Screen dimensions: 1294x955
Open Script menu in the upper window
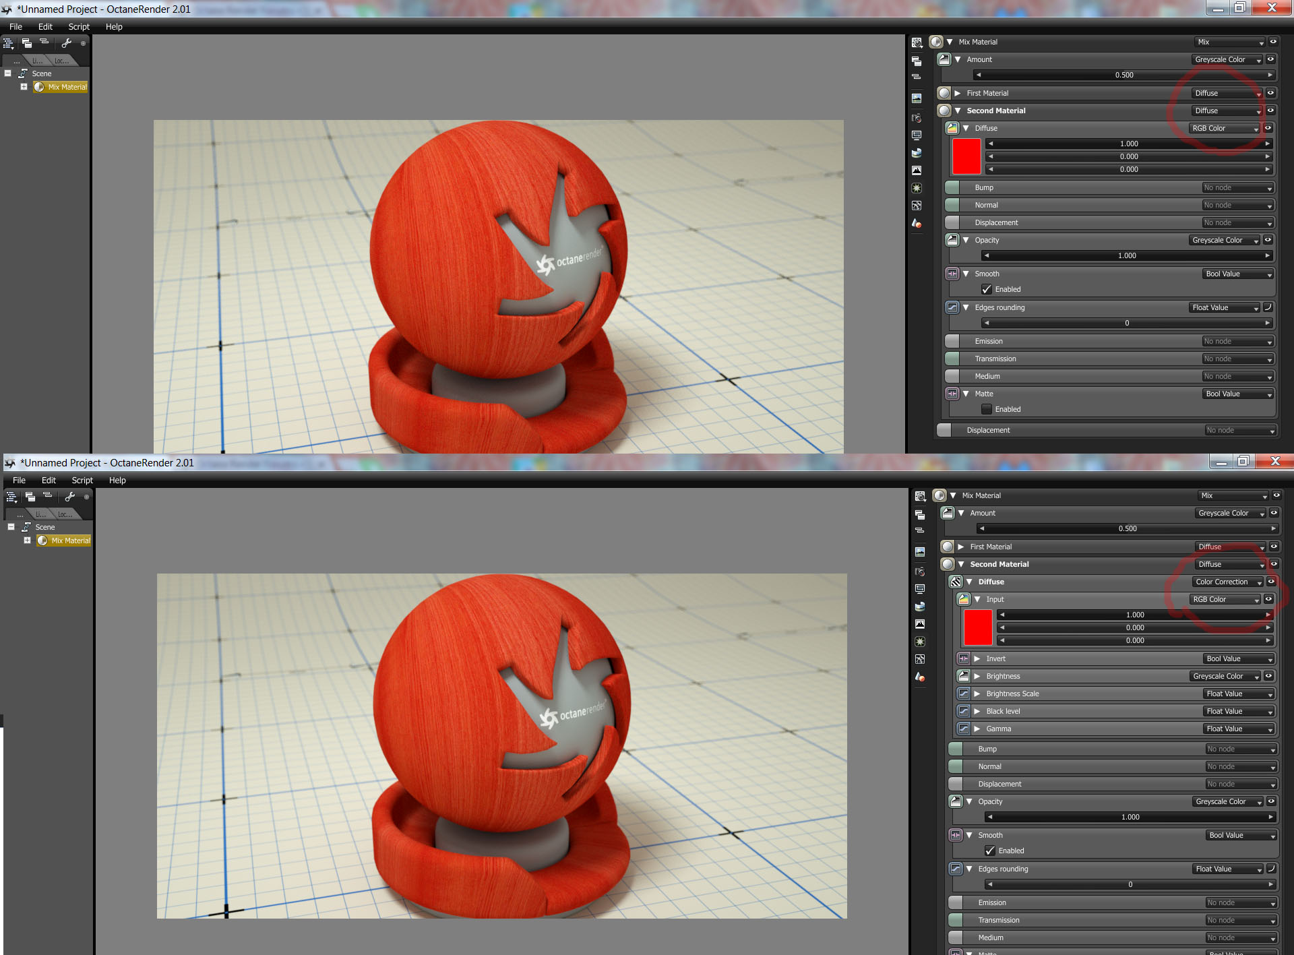(x=79, y=27)
